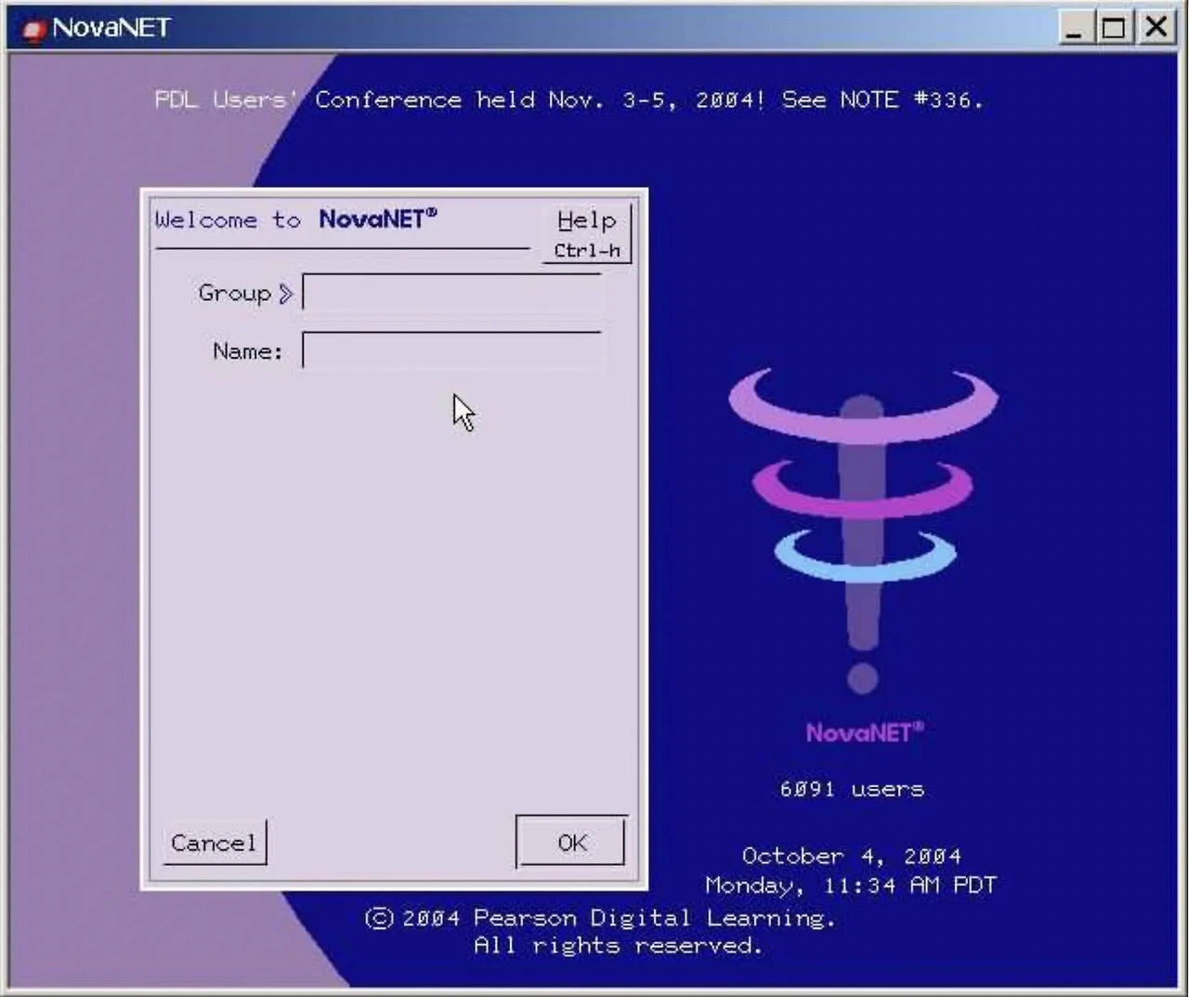
Task: Click the '6091 users' count text
Action: [852, 789]
